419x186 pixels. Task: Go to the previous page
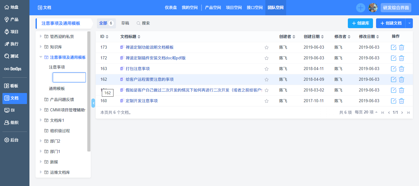tap(389, 113)
